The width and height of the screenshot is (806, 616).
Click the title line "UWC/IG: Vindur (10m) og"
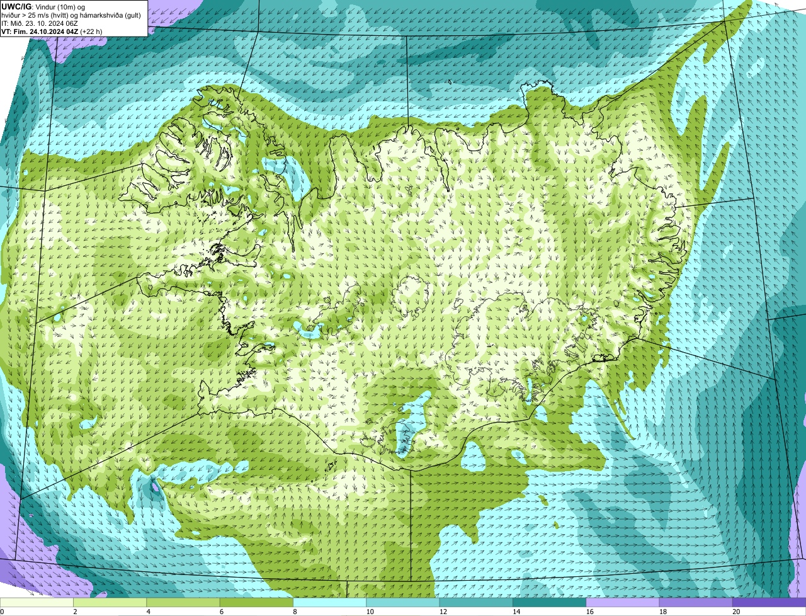tap(43, 7)
